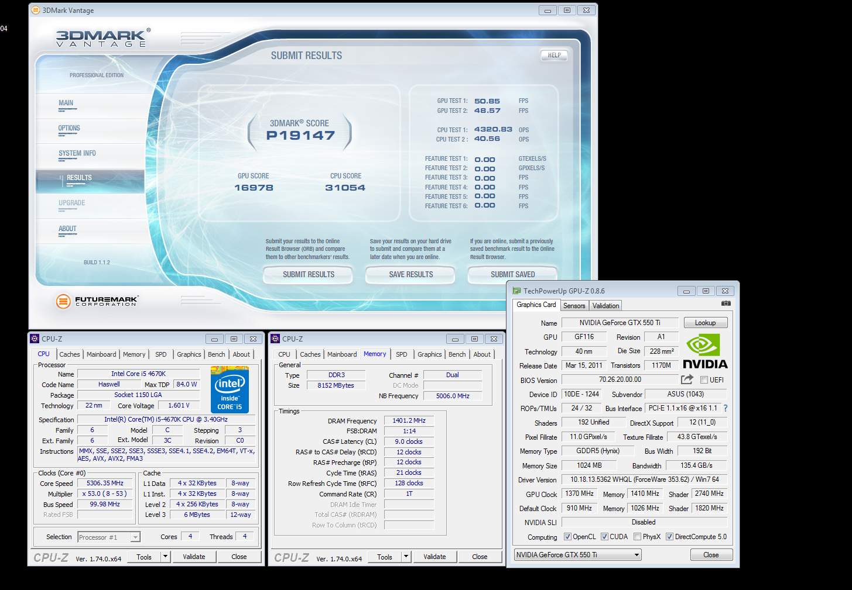Click the 3DMark Vantage logo
Viewport: 852px width, 590px height.
tap(103, 38)
